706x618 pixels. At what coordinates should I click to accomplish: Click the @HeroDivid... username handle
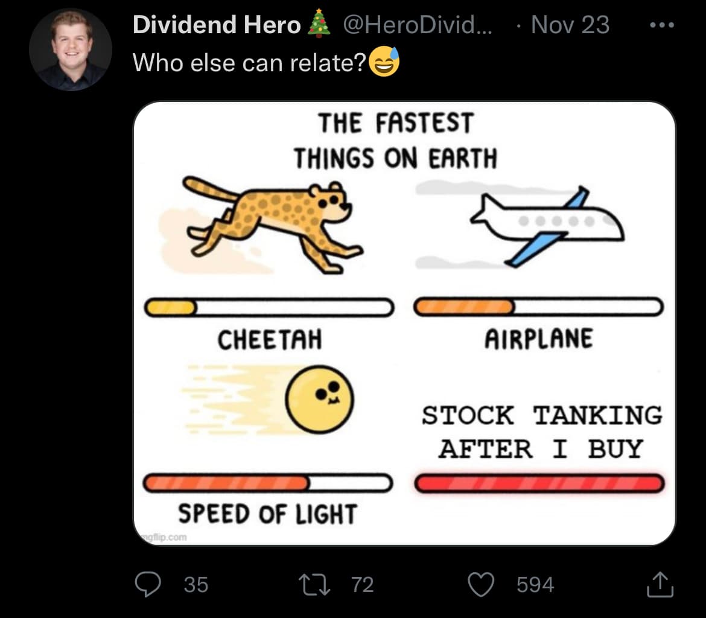(418, 25)
